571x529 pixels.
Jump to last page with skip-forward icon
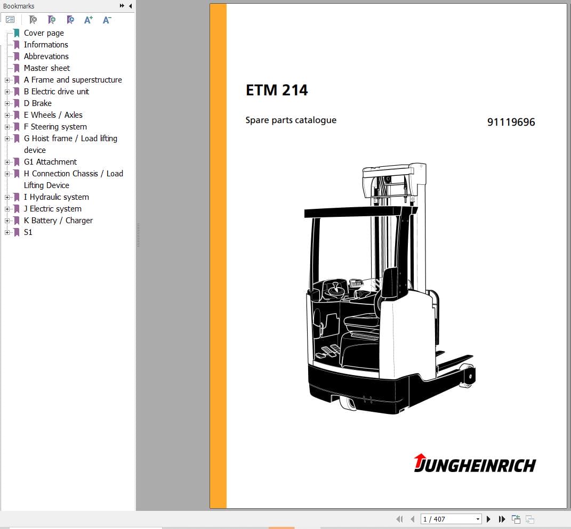[502, 519]
